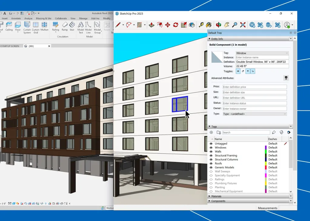The width and height of the screenshot is (310, 221).
Task: Toggle the Hidden eye button in Entity Info
Action: pyautogui.click(x=238, y=71)
